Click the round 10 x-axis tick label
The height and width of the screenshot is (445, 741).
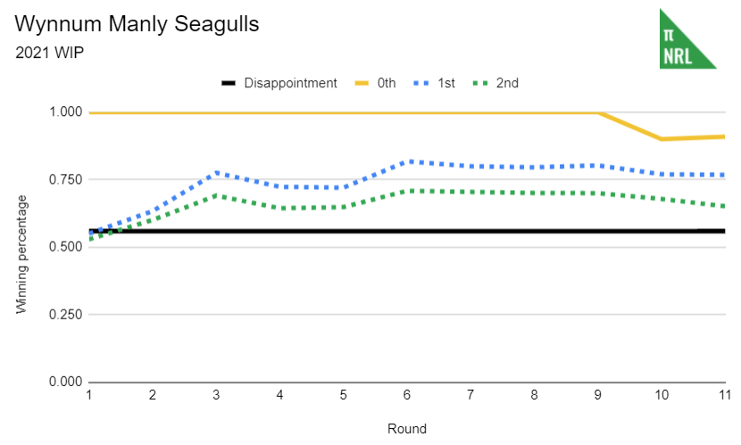point(660,394)
